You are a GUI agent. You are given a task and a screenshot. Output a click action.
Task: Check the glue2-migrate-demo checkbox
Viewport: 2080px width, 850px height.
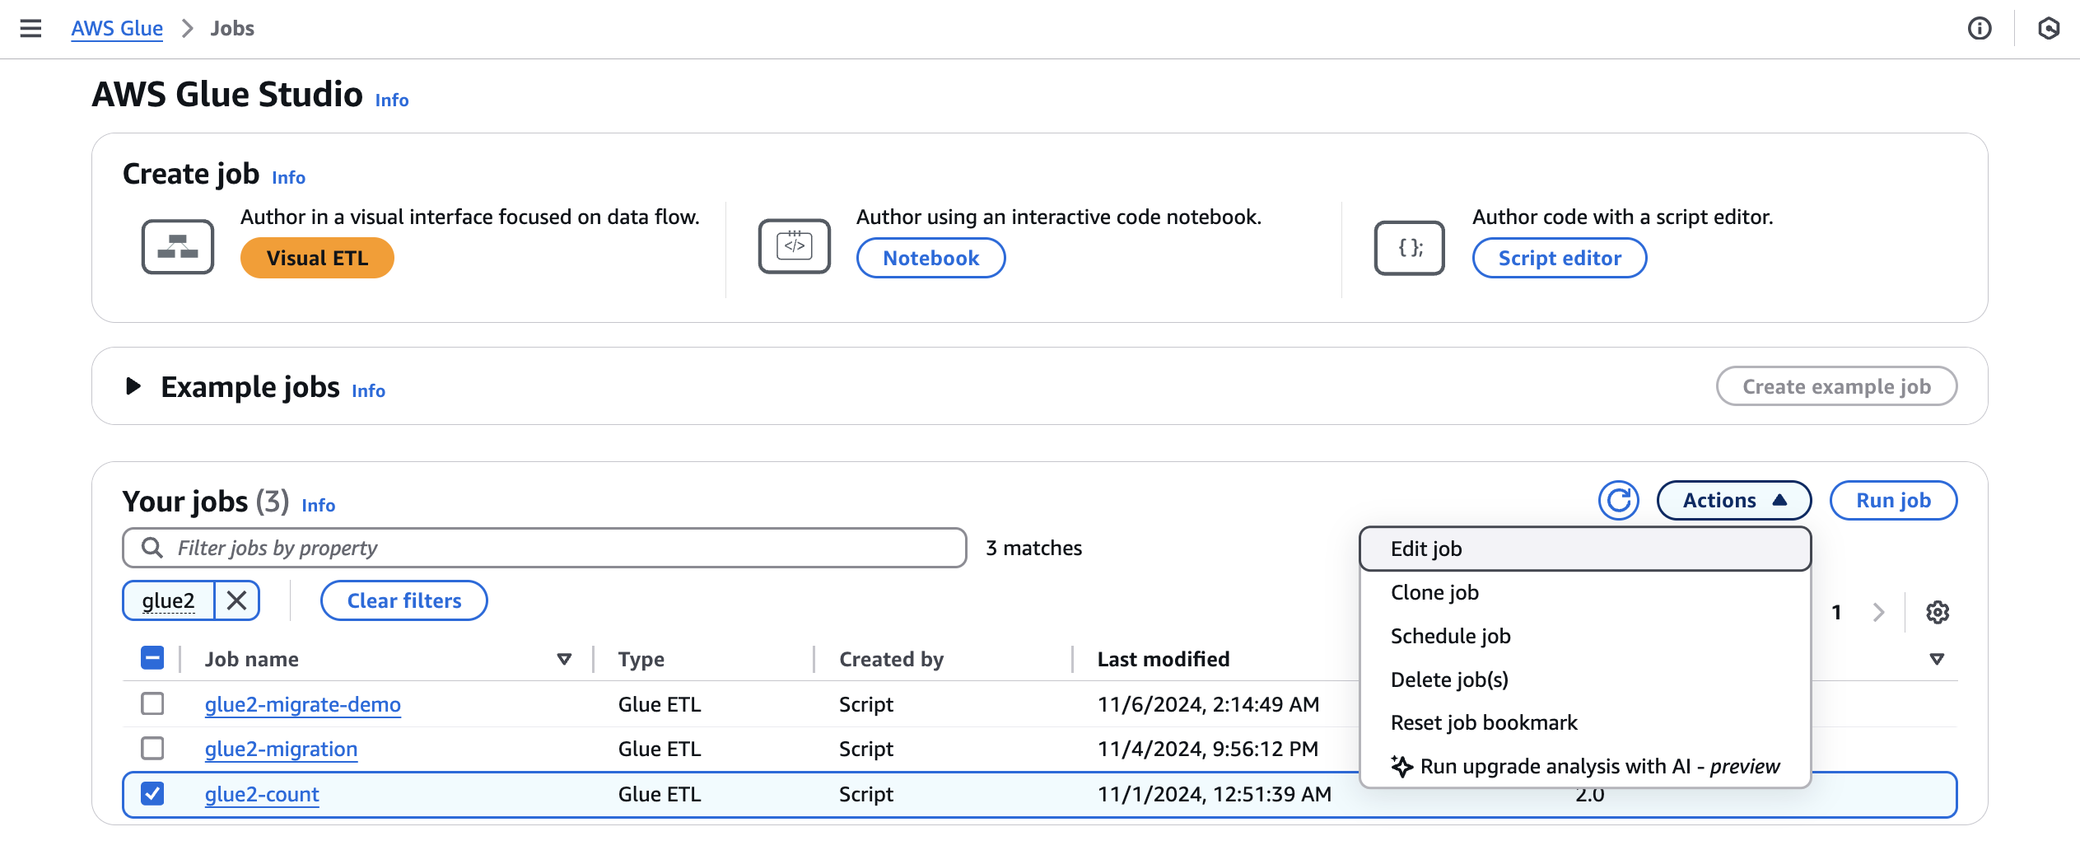(x=152, y=704)
